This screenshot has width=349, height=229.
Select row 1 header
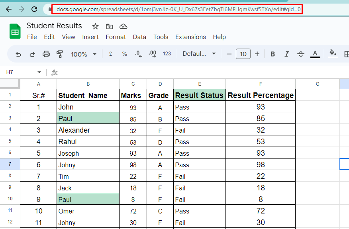(10, 95)
